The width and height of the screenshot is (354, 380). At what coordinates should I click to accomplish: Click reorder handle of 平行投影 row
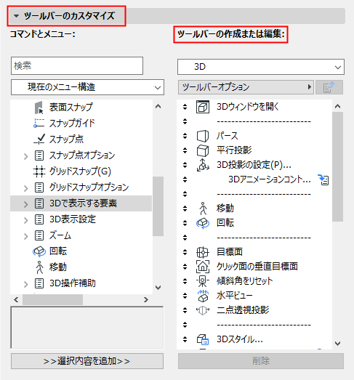[x=185, y=150]
